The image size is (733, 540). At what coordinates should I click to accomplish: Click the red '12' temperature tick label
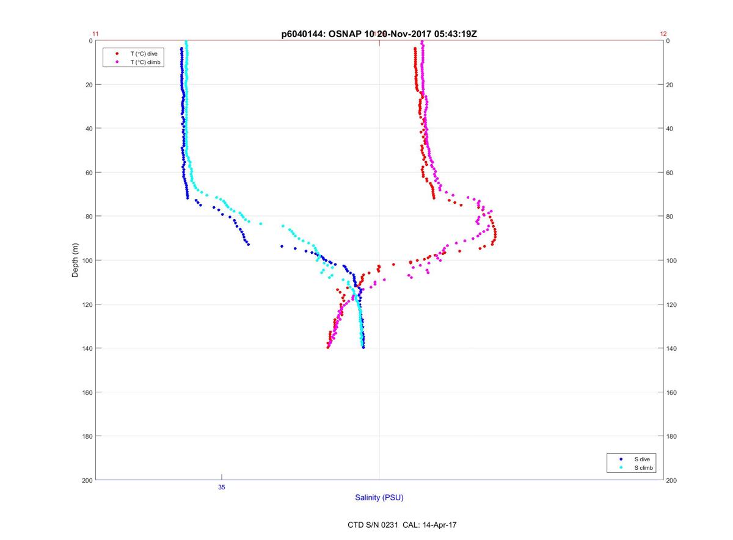[663, 34]
